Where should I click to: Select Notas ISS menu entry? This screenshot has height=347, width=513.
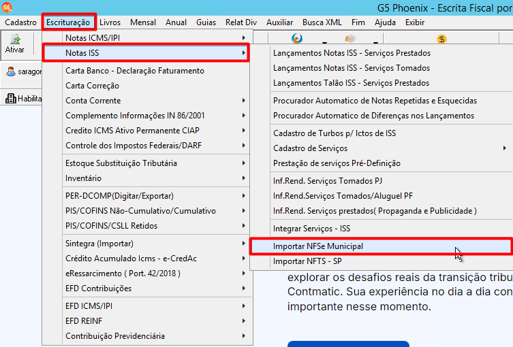146,53
